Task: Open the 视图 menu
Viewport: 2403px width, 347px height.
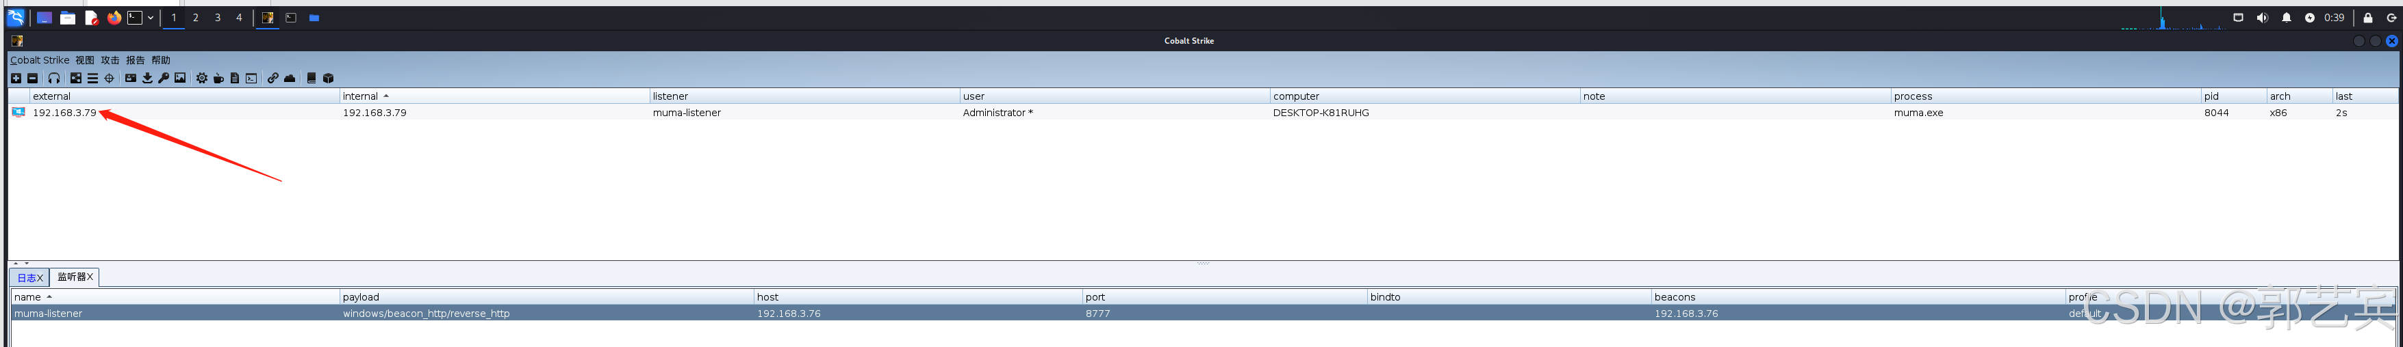Action: tap(85, 61)
